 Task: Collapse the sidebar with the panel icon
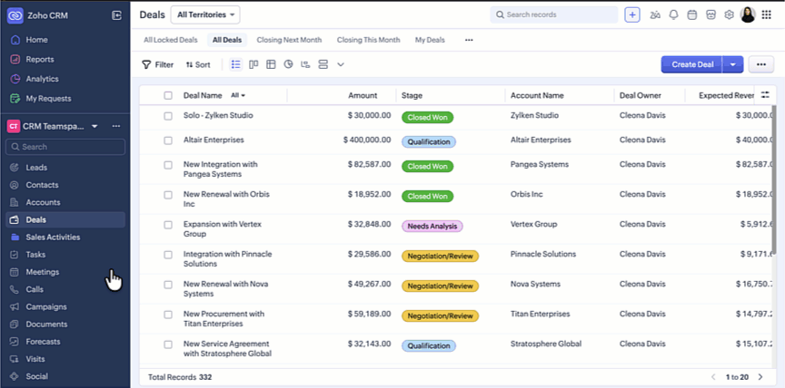(116, 15)
